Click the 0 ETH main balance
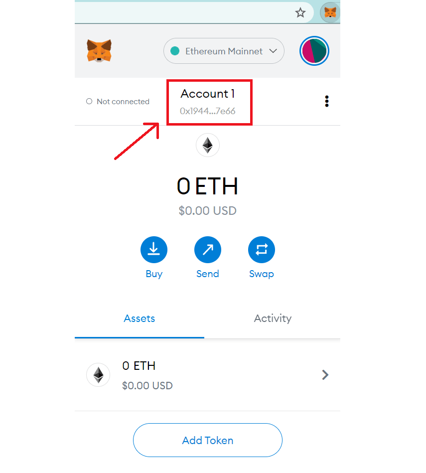 click(207, 186)
